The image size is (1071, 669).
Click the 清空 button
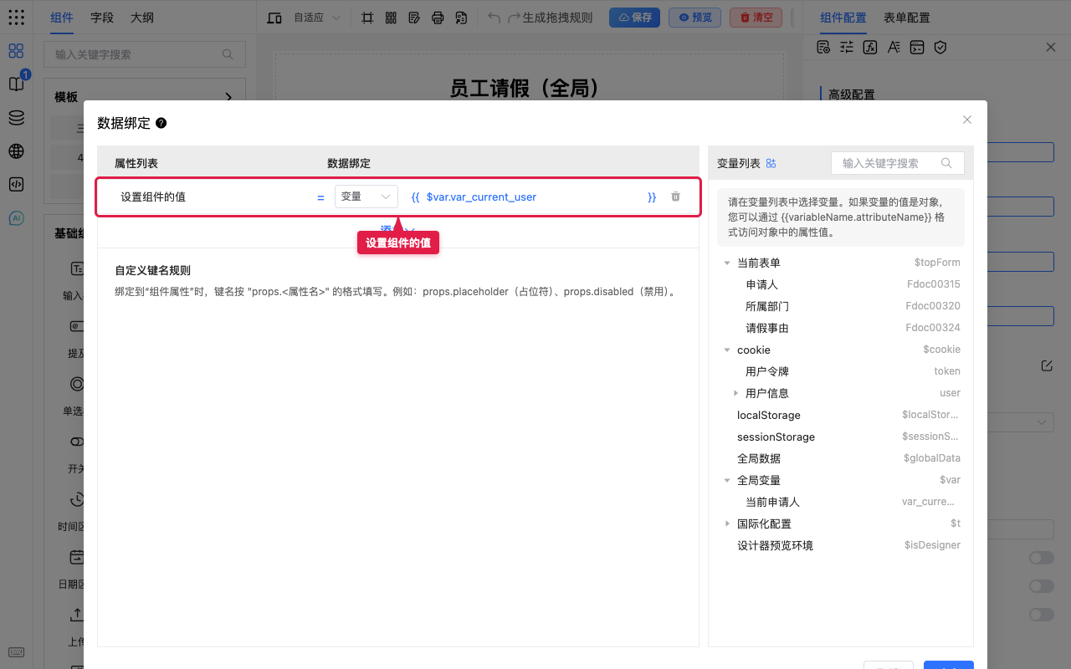[756, 18]
